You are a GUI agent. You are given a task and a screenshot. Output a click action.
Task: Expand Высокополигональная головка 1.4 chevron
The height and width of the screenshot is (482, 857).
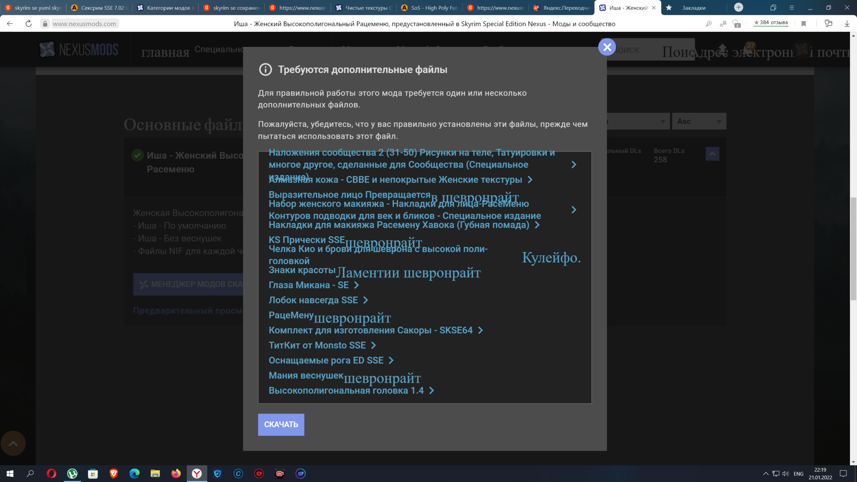click(x=432, y=391)
